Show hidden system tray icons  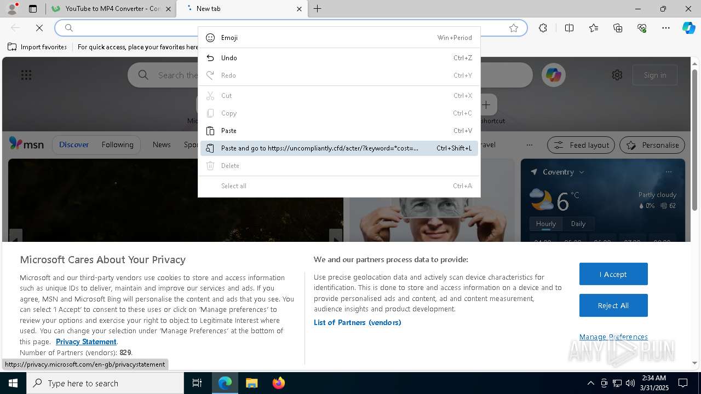[x=590, y=383]
